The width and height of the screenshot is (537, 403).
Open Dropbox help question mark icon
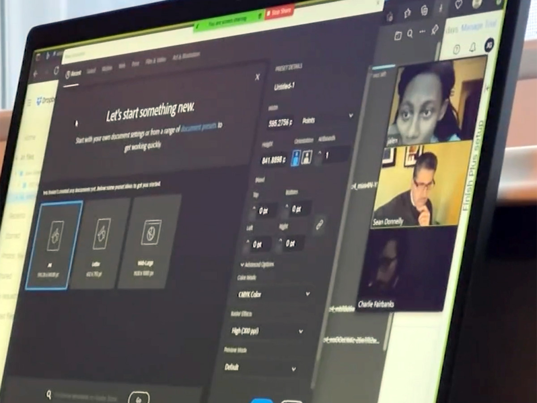[x=457, y=50]
